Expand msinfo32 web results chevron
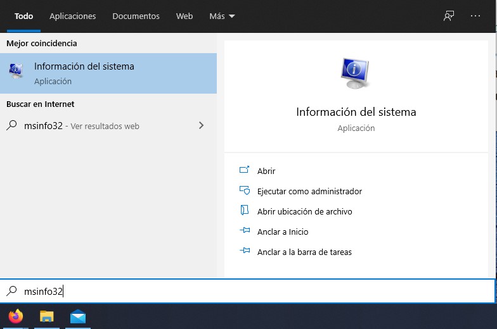 (x=202, y=126)
